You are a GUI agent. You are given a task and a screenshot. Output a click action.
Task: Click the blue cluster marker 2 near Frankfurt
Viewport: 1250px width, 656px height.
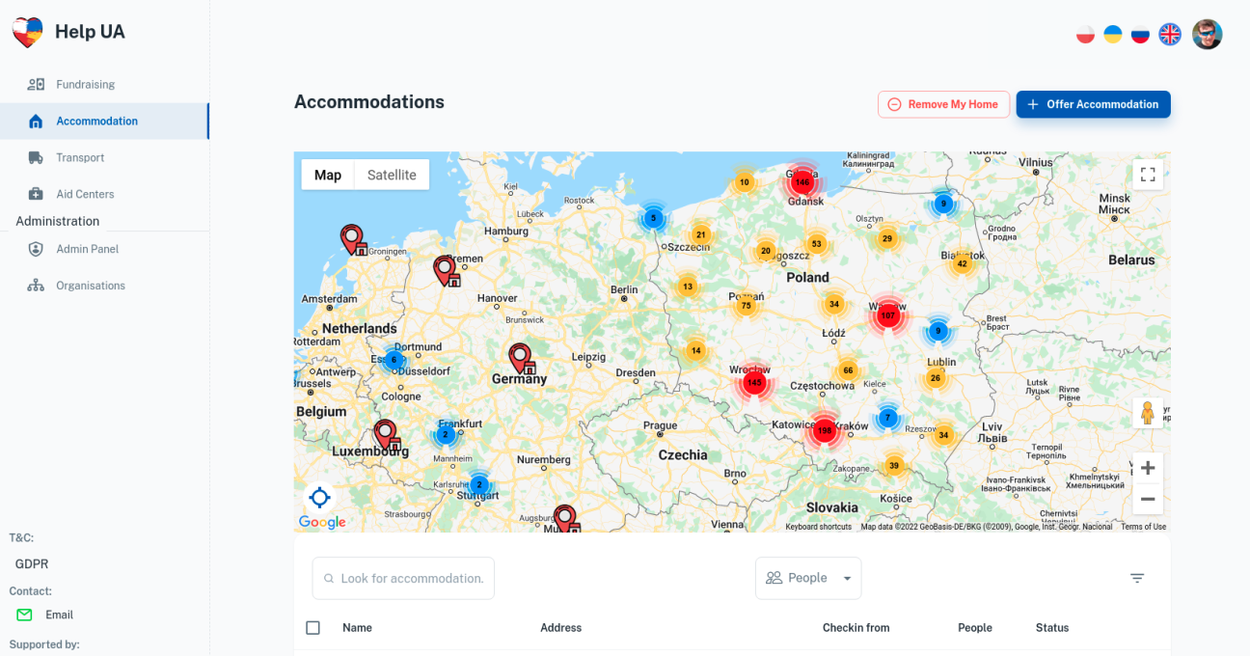446,435
